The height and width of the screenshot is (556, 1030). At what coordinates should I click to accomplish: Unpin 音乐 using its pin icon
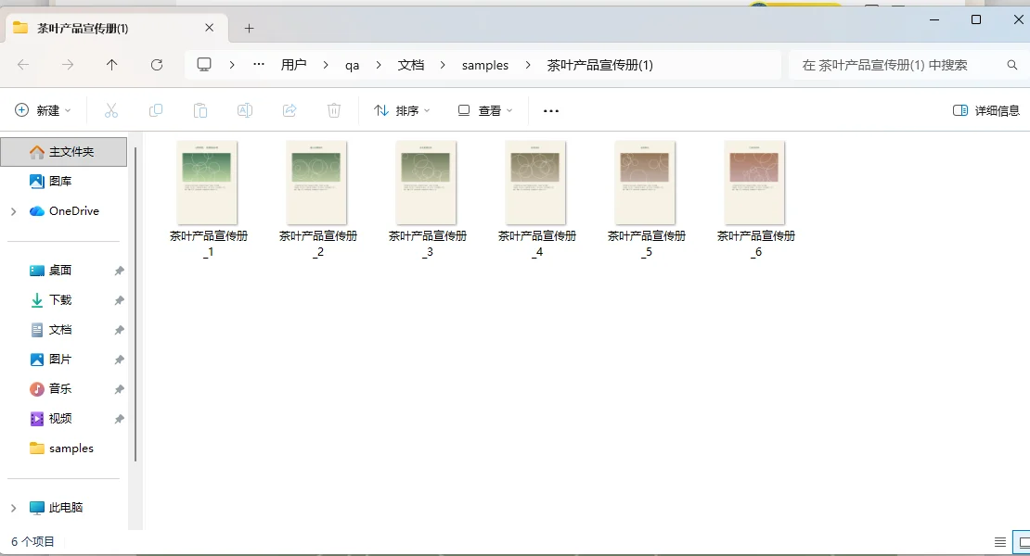[x=119, y=389]
